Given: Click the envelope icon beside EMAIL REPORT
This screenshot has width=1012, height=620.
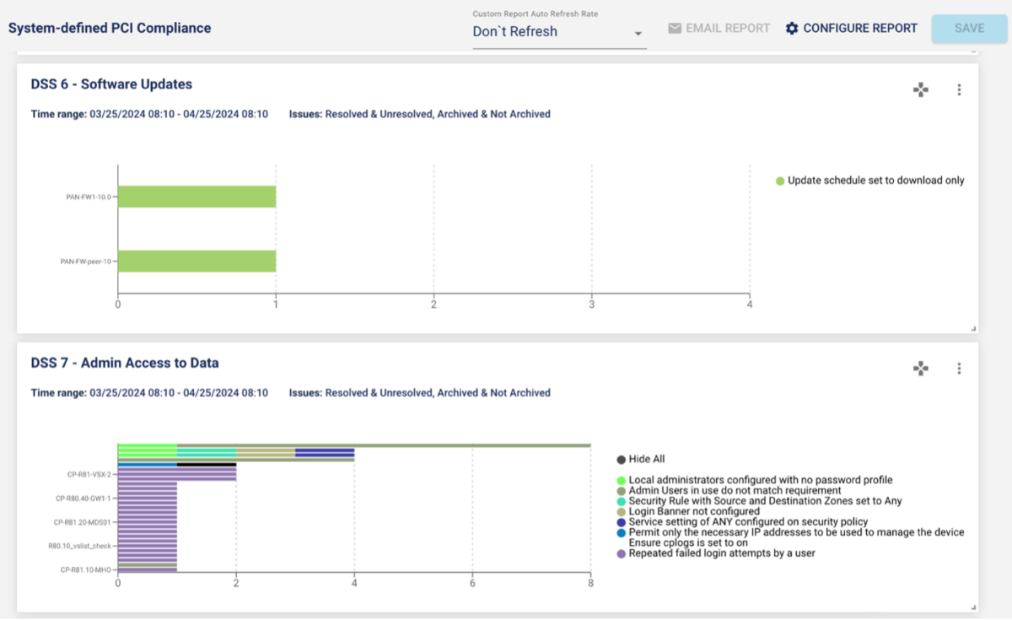Looking at the screenshot, I should (674, 28).
